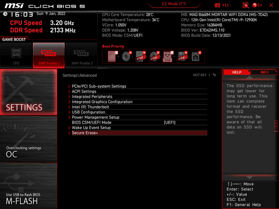
Task: Click the clock icon beside the time
Action: click(x=5, y=14)
